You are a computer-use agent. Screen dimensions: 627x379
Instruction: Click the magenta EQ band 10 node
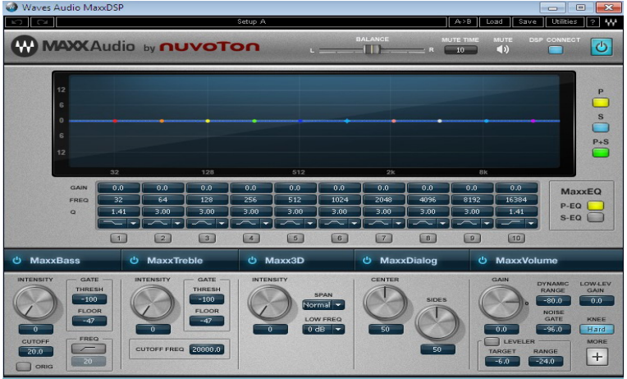coord(533,121)
